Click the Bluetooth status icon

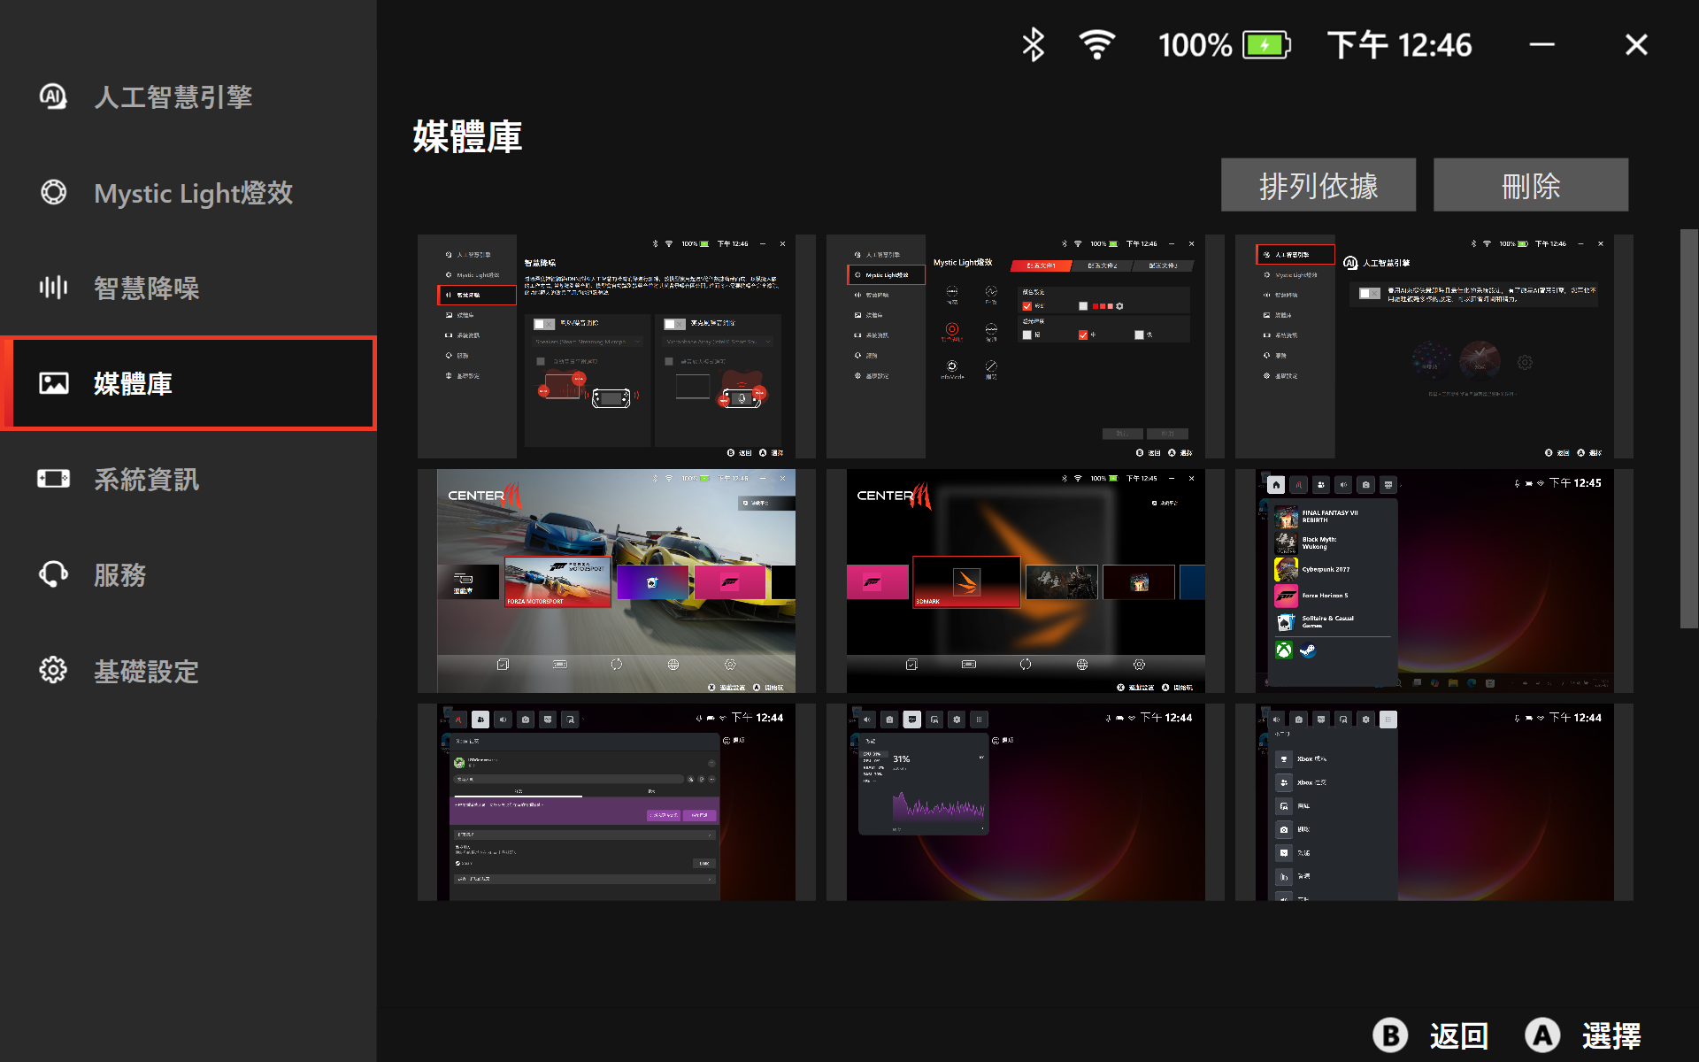pos(1033,44)
